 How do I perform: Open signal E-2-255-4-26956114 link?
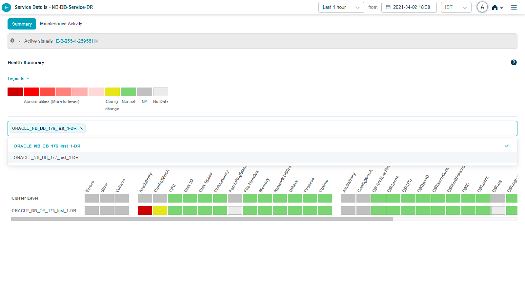(x=77, y=41)
